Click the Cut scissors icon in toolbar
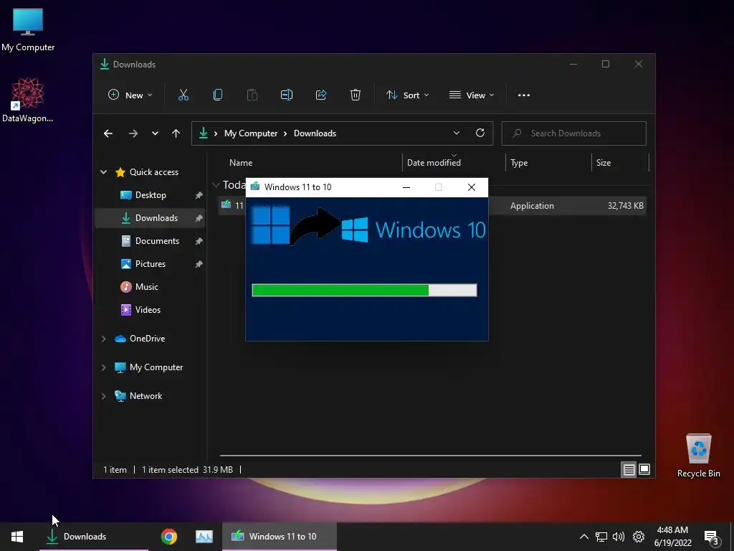 183,95
